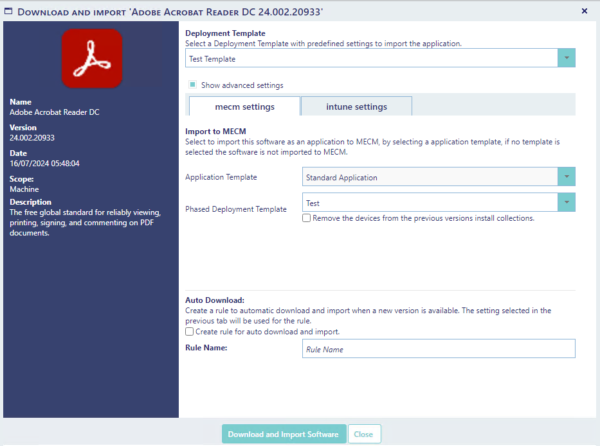Image resolution: width=600 pixels, height=446 pixels.
Task: Switch to the intune settings tab
Action: tap(357, 107)
